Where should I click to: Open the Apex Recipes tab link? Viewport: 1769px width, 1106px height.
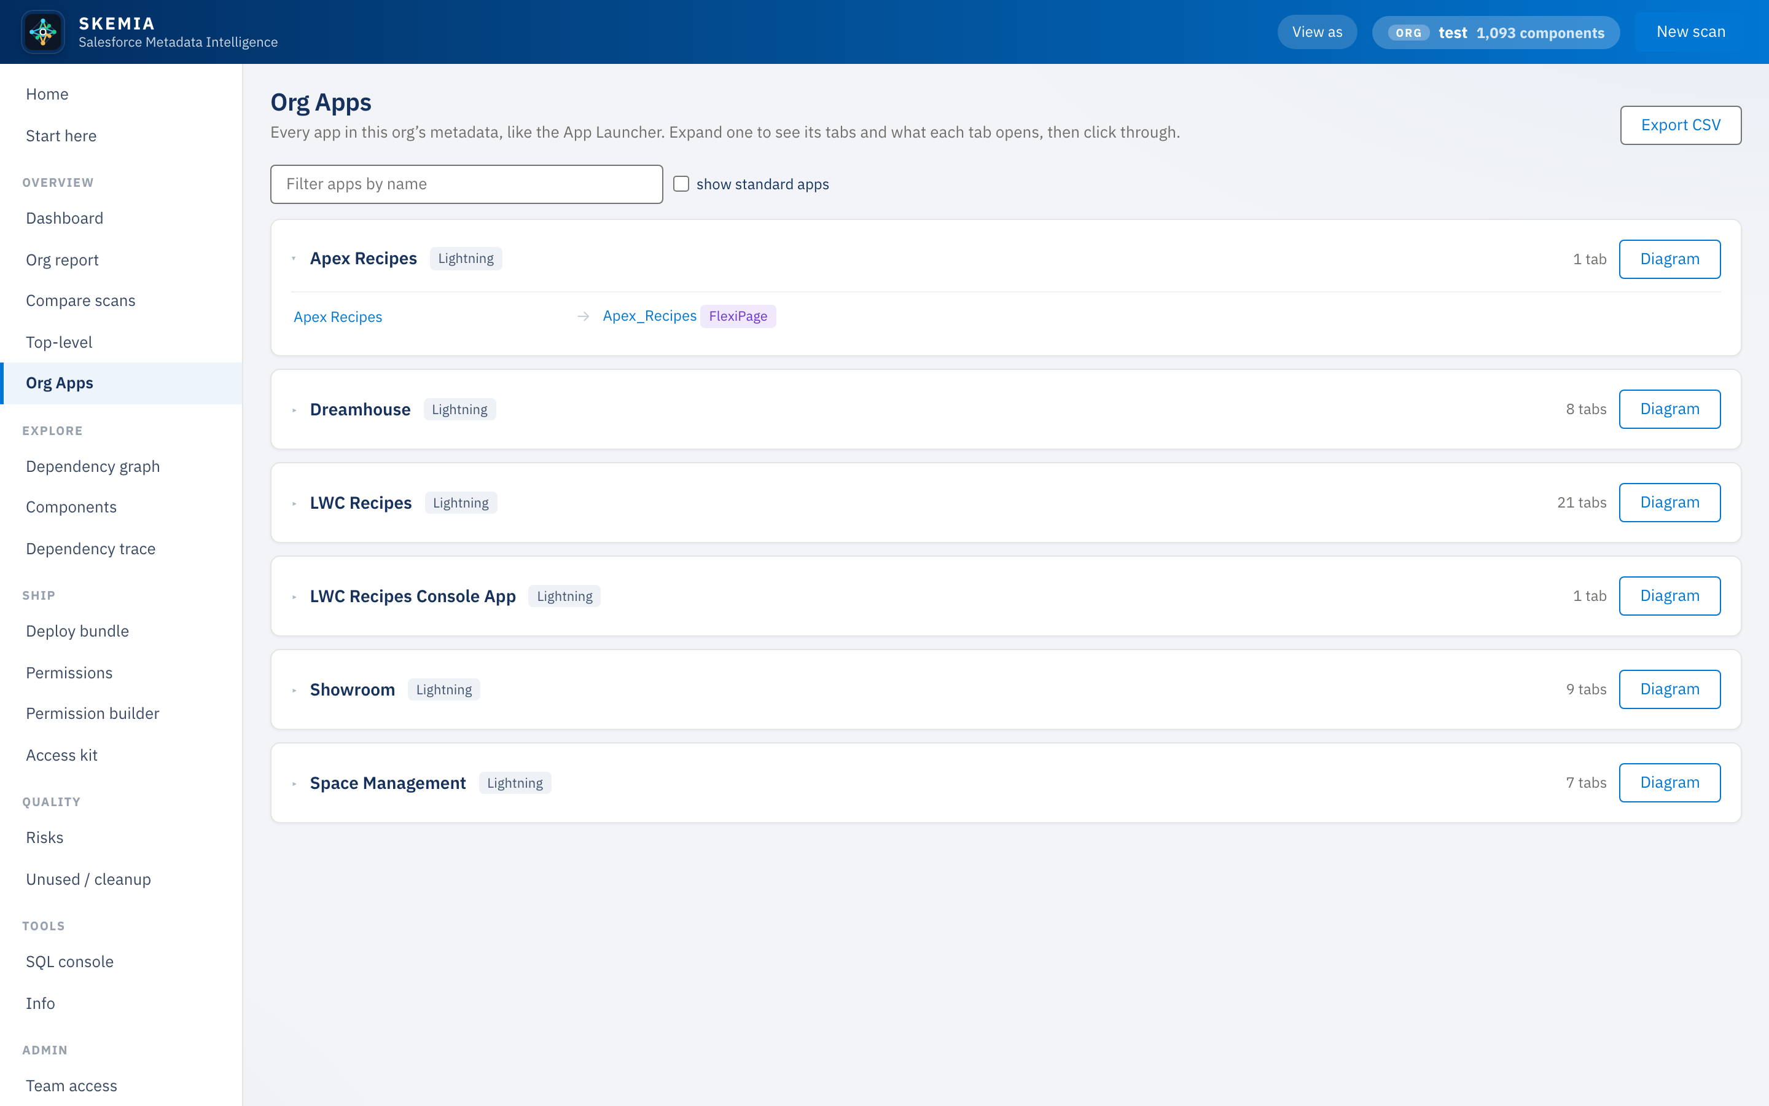(x=338, y=316)
